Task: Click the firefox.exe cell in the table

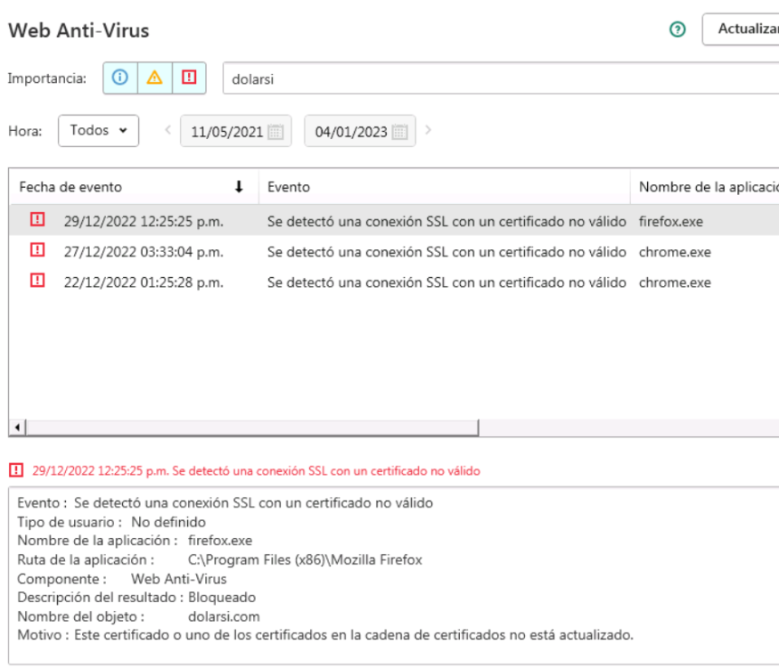Action: tap(670, 222)
